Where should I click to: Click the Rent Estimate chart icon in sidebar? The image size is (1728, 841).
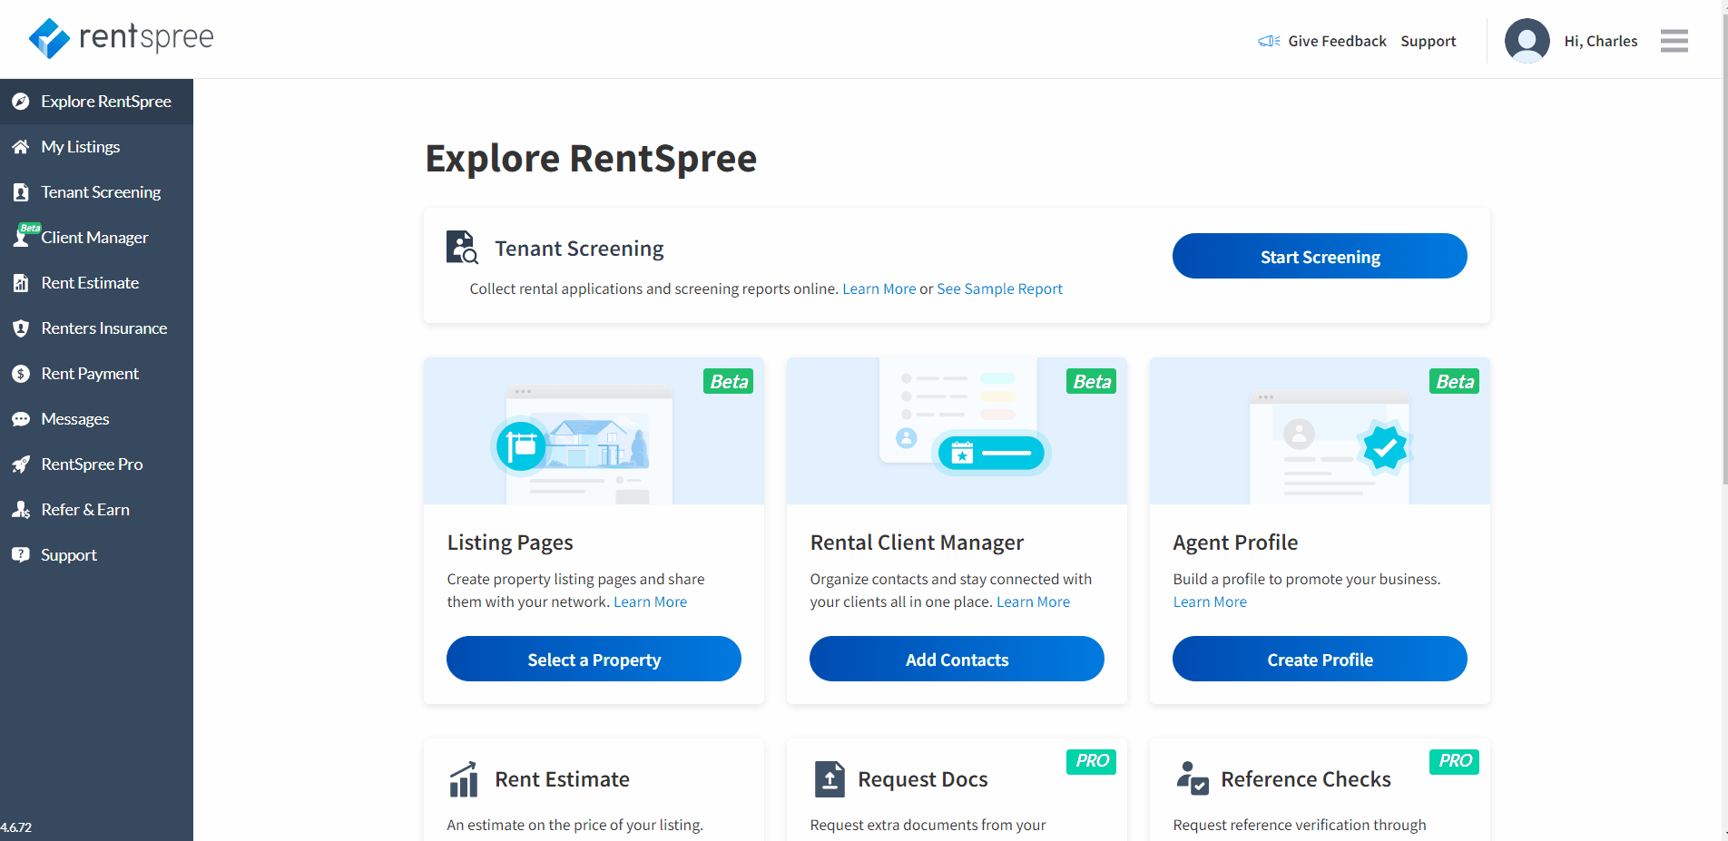coord(21,283)
